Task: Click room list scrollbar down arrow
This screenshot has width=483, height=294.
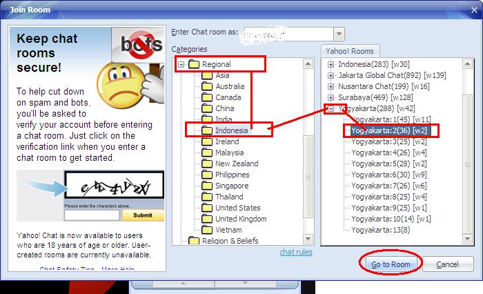Action: 468,239
